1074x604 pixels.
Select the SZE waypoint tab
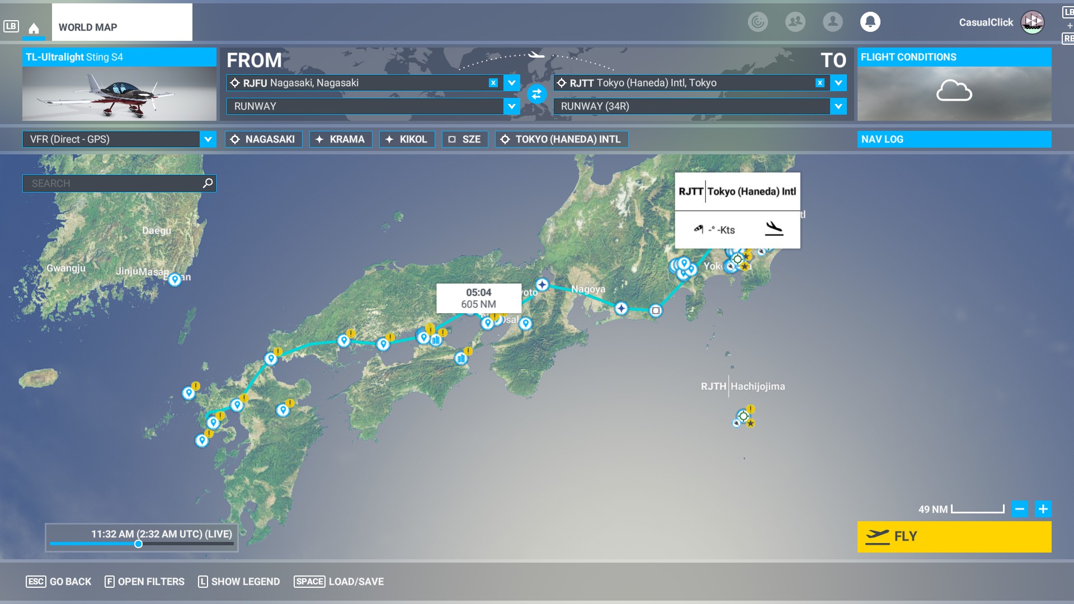[x=464, y=139]
